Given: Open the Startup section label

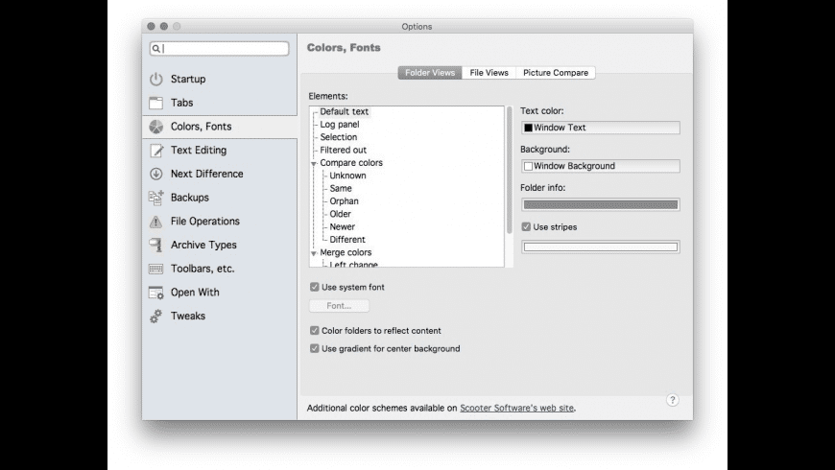Looking at the screenshot, I should [188, 79].
